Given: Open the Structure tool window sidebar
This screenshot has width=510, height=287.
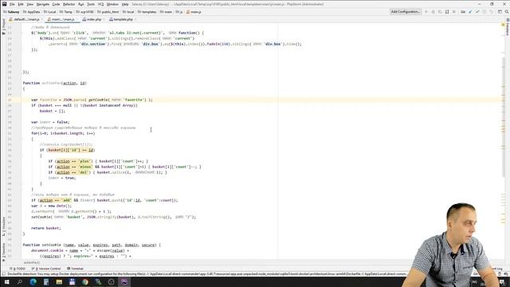Looking at the screenshot, I should pos(3,226).
